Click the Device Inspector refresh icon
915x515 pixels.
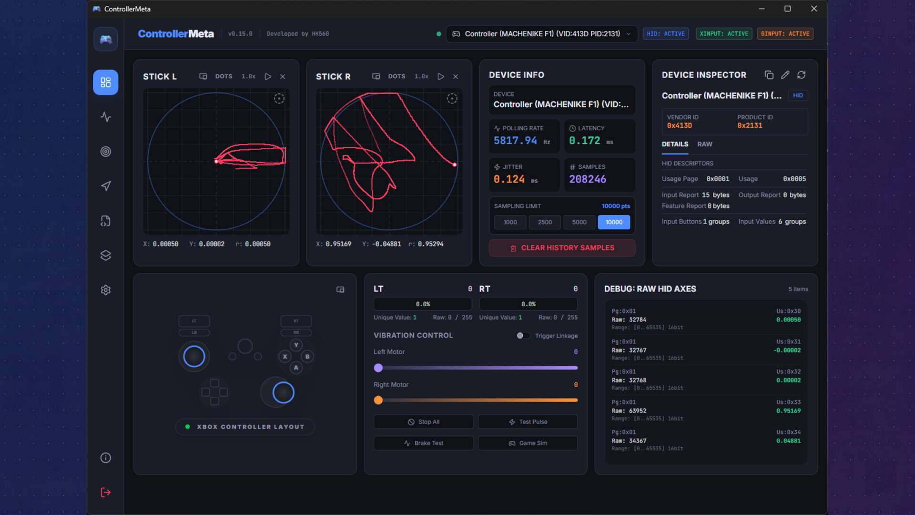(x=802, y=75)
